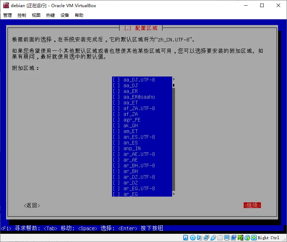The height and width of the screenshot is (242, 287).
Task: Minimize the VirtualBox debian window
Action: [246, 5]
